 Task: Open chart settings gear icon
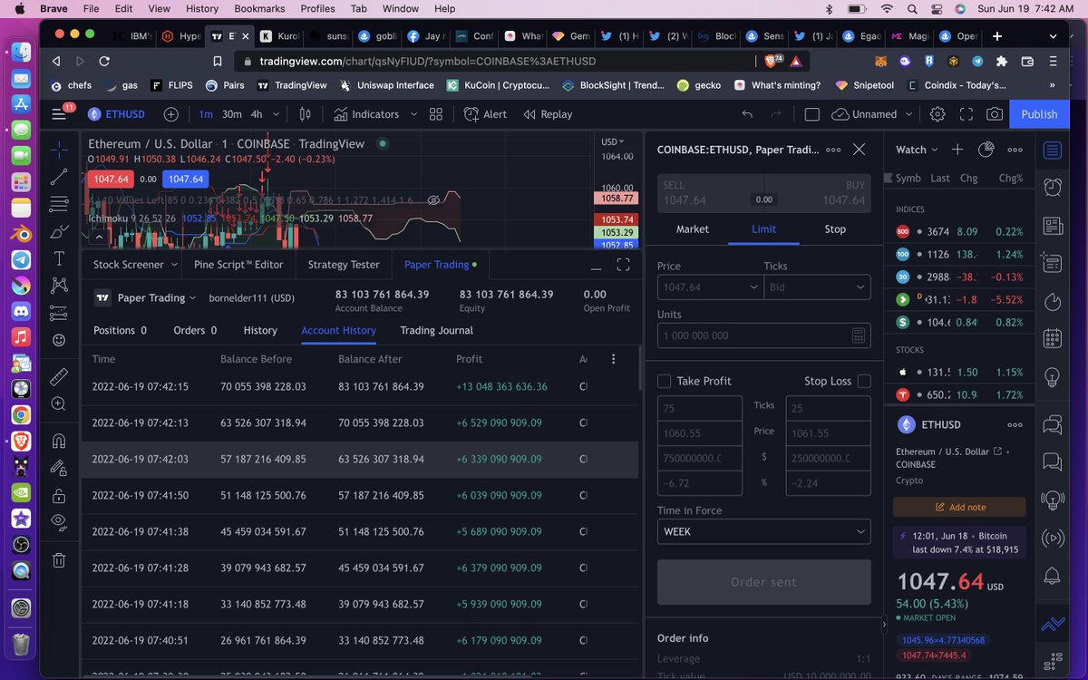point(937,114)
